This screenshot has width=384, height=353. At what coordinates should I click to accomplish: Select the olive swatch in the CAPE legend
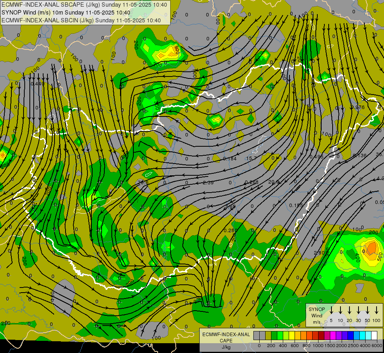[x=268, y=335]
